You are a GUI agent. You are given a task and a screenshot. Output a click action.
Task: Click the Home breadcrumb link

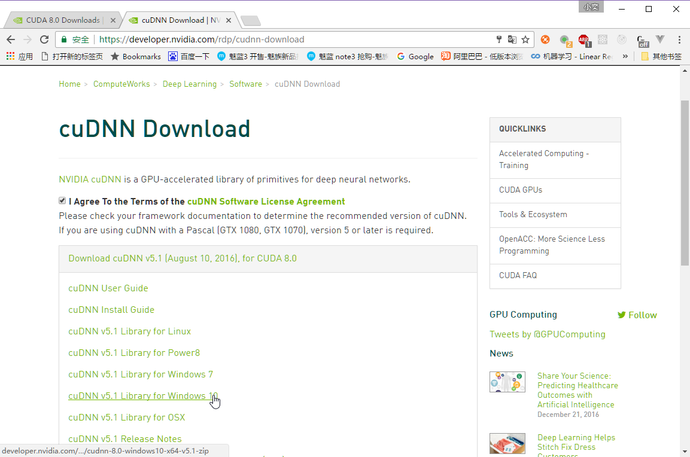[69, 84]
